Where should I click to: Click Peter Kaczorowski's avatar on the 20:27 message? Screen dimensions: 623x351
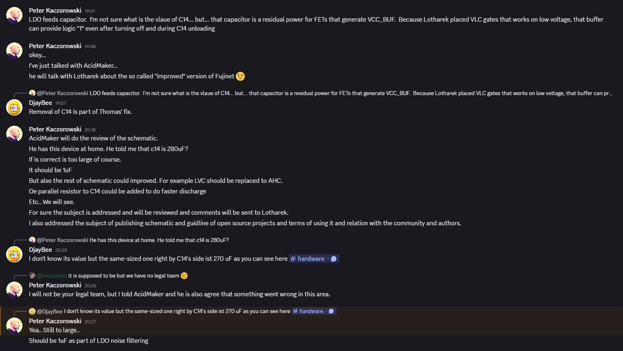point(14,326)
